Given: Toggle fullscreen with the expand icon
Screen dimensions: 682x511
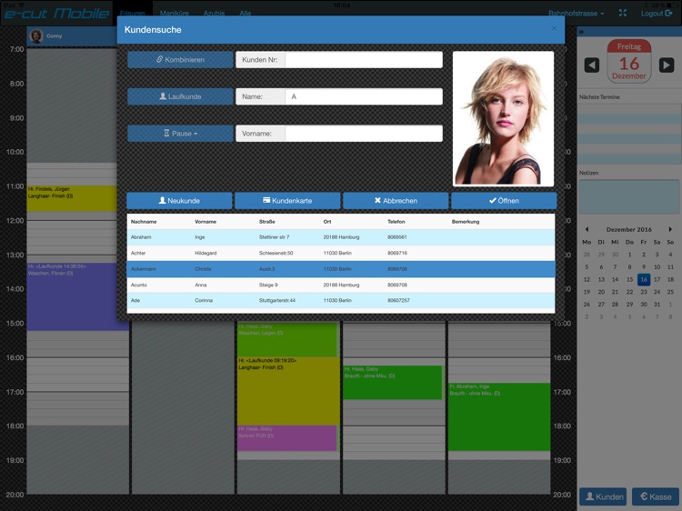Looking at the screenshot, I should tap(623, 13).
